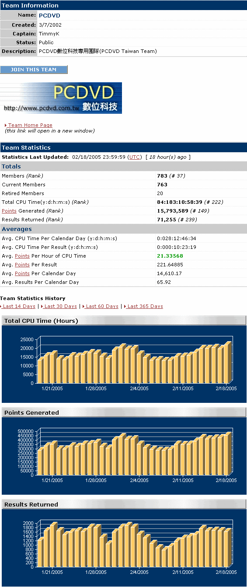
Task: Show Last 60 Days history
Action: pyautogui.click(x=102, y=306)
